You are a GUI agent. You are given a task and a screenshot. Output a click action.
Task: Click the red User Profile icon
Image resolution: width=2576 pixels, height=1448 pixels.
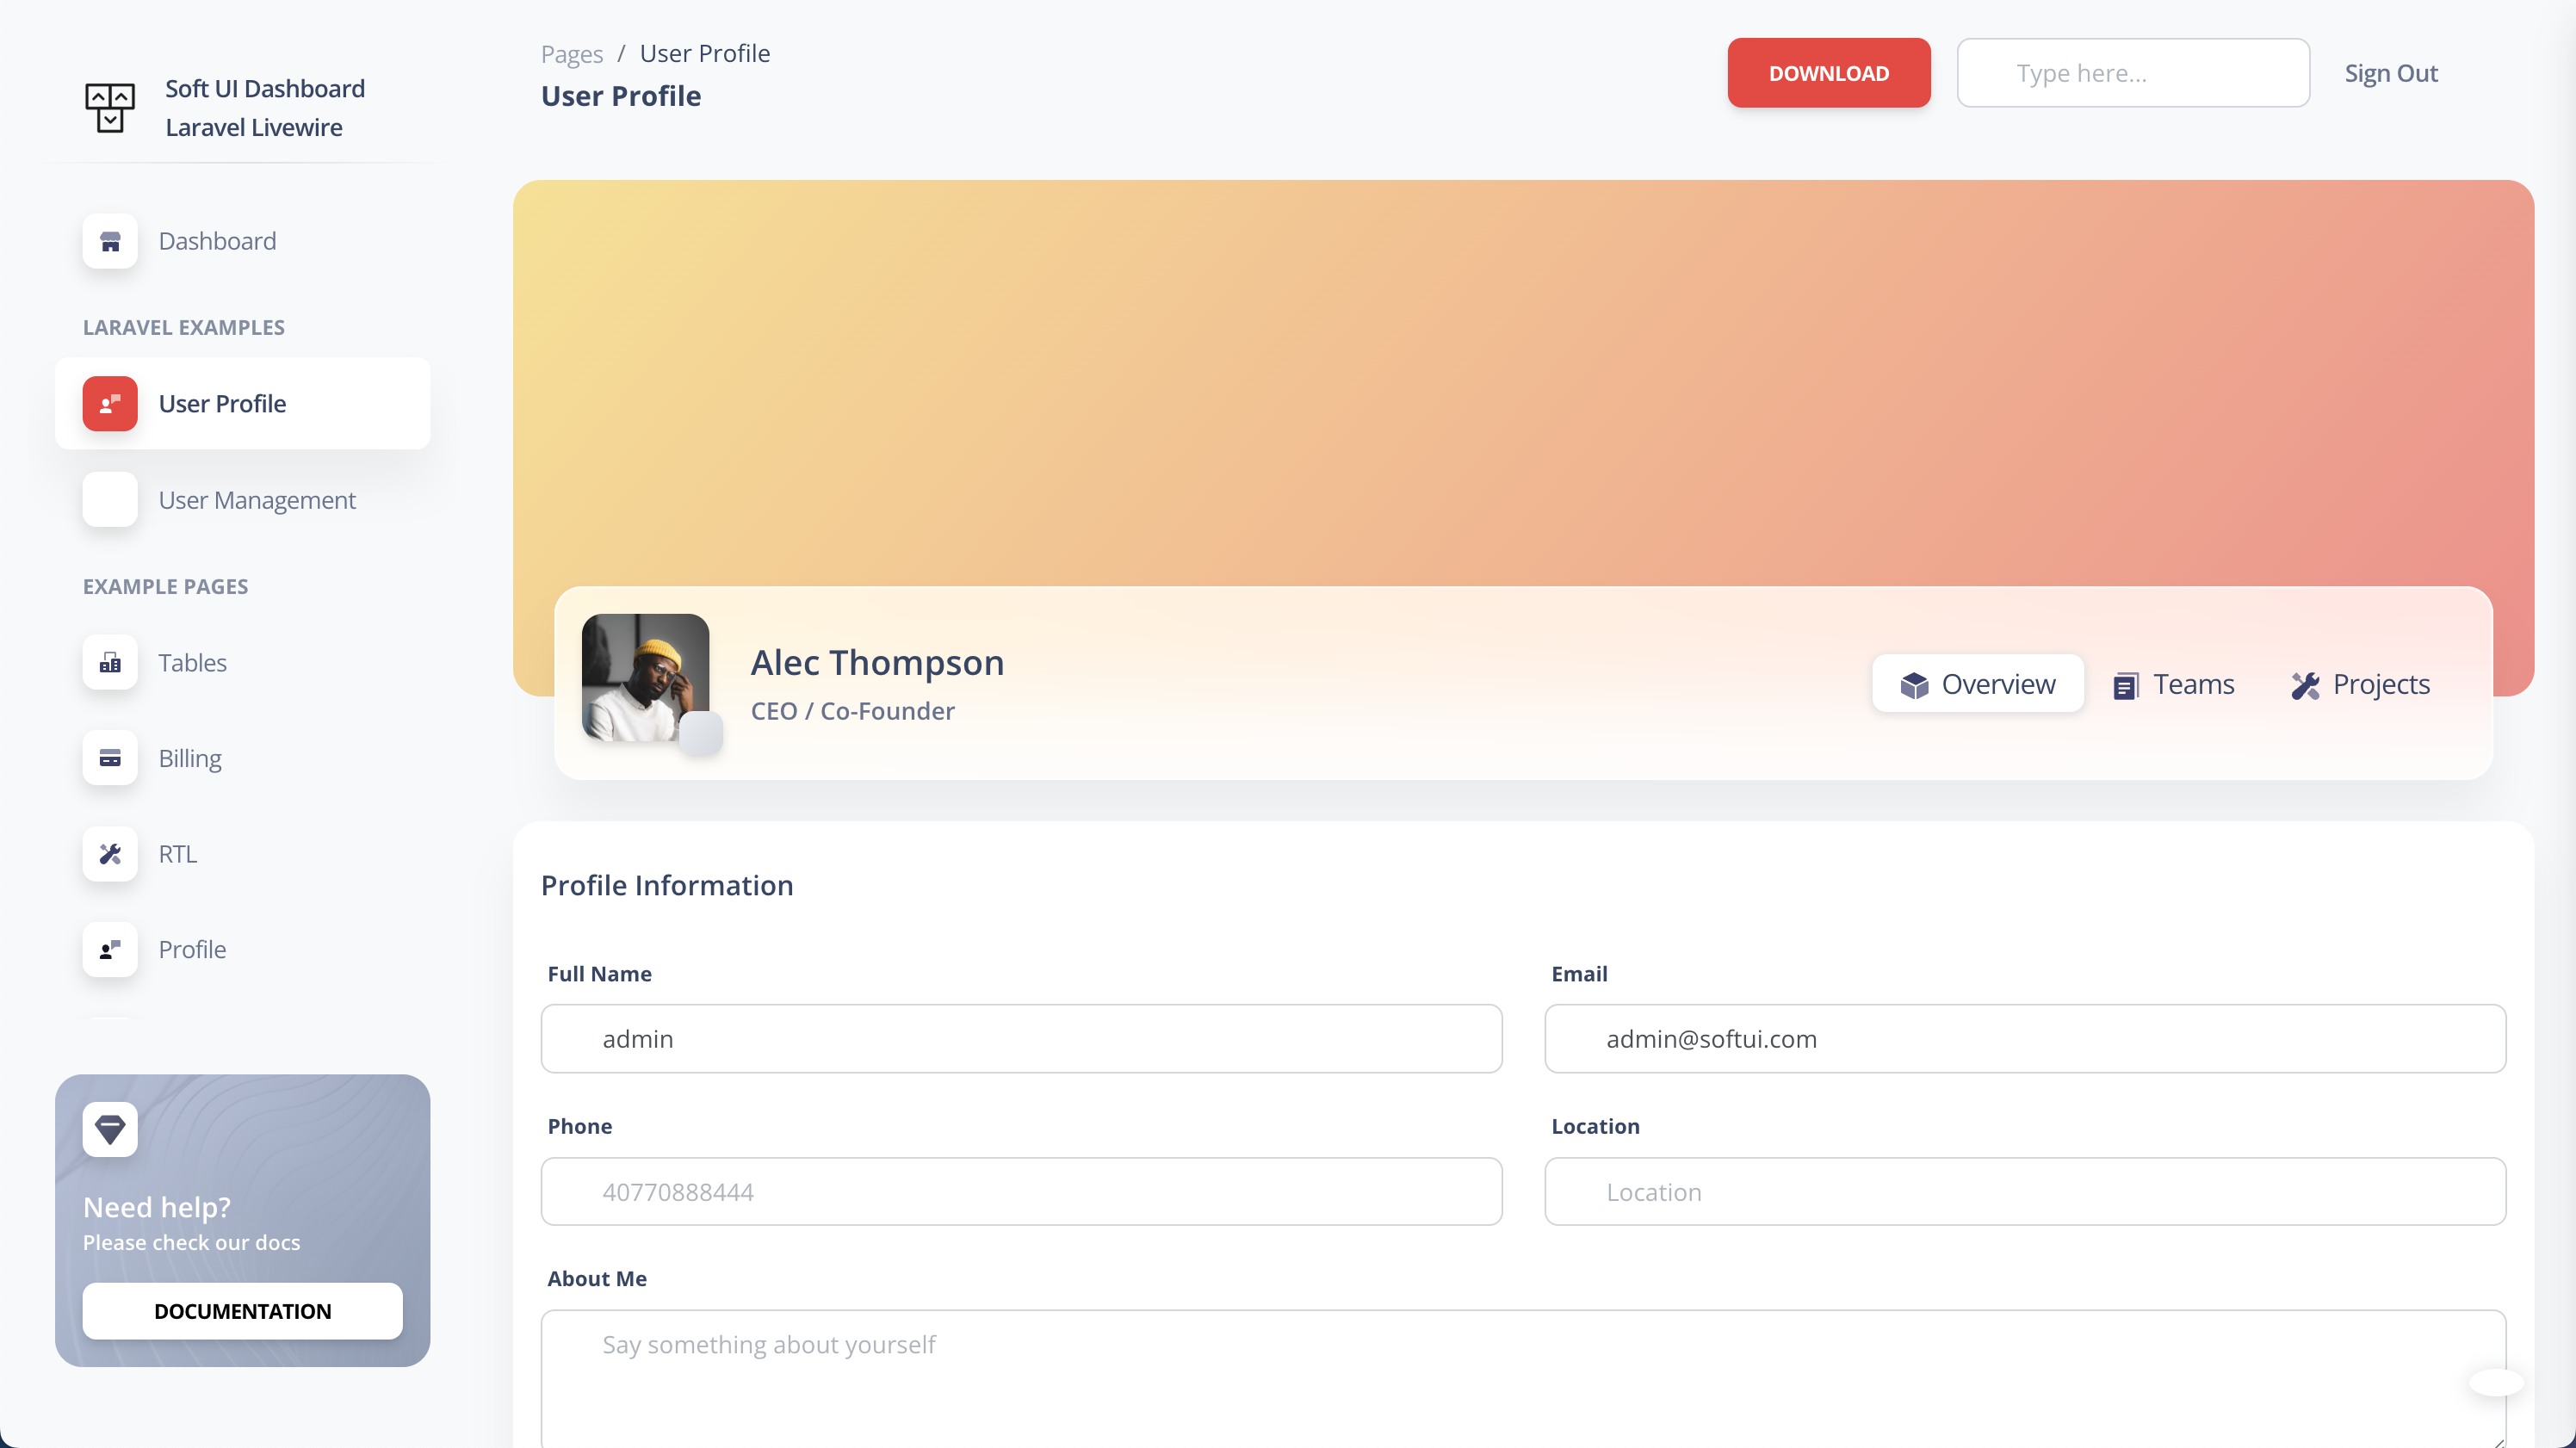click(x=110, y=404)
